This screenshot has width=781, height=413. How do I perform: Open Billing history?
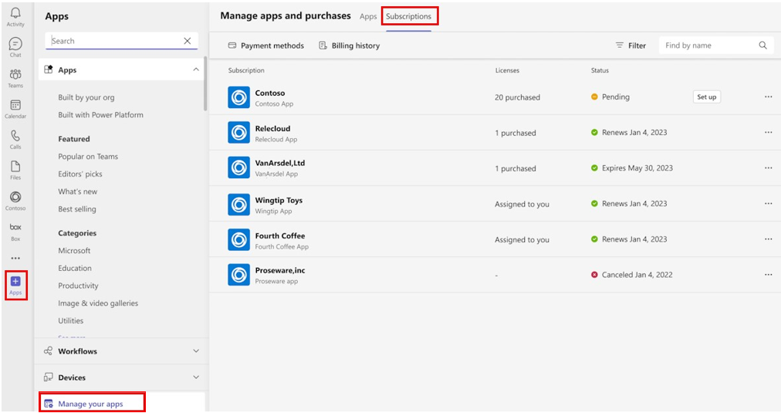(x=350, y=46)
